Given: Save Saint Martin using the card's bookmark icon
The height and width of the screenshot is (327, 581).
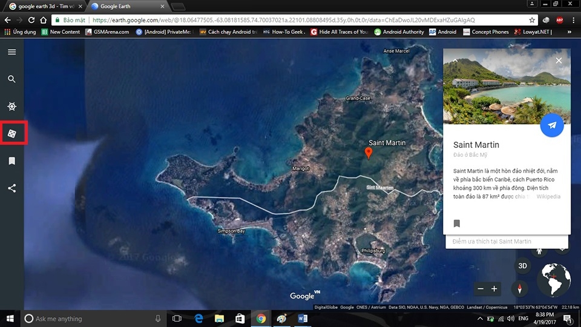Looking at the screenshot, I should tap(457, 223).
